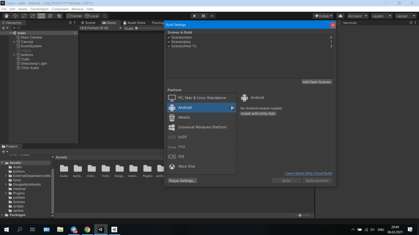Open the File menu
Image resolution: width=419 pixels, height=235 pixels.
point(4,9)
